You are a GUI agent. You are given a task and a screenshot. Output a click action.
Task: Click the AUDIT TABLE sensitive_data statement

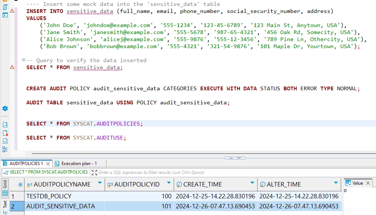[128, 103]
